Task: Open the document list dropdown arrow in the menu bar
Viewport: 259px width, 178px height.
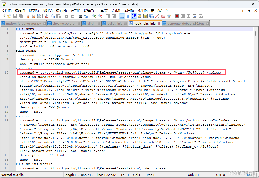Action: click(x=249, y=11)
